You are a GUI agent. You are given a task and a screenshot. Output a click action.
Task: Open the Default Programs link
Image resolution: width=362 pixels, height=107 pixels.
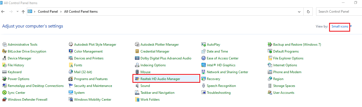(x=286, y=51)
